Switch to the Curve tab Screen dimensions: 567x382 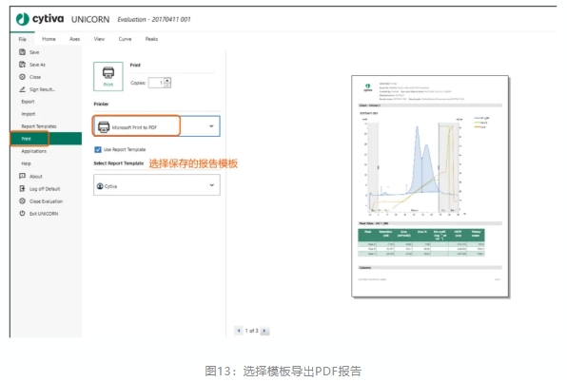coord(126,39)
